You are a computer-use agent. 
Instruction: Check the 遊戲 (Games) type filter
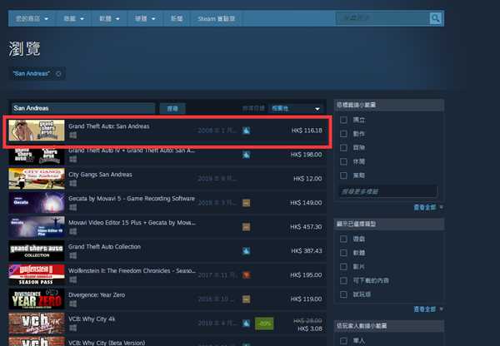(344, 238)
